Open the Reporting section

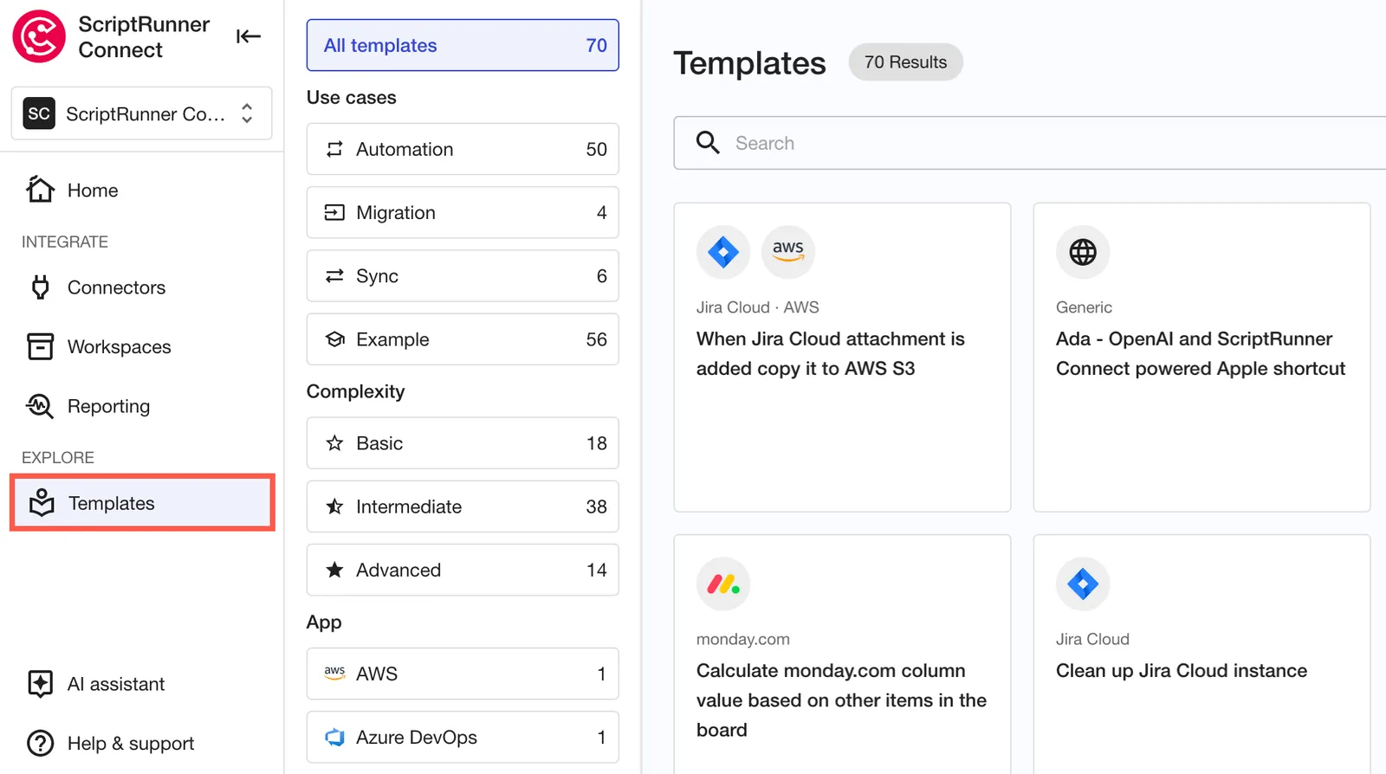tap(108, 406)
